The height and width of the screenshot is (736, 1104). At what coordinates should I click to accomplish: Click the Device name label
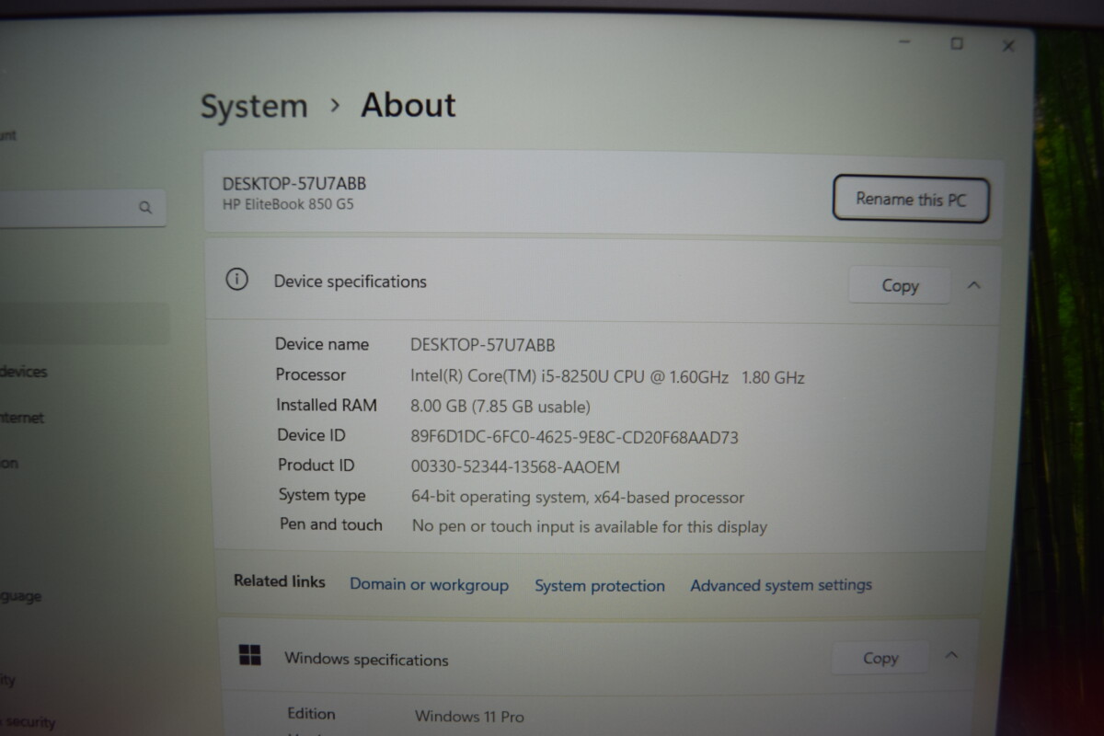click(x=322, y=344)
